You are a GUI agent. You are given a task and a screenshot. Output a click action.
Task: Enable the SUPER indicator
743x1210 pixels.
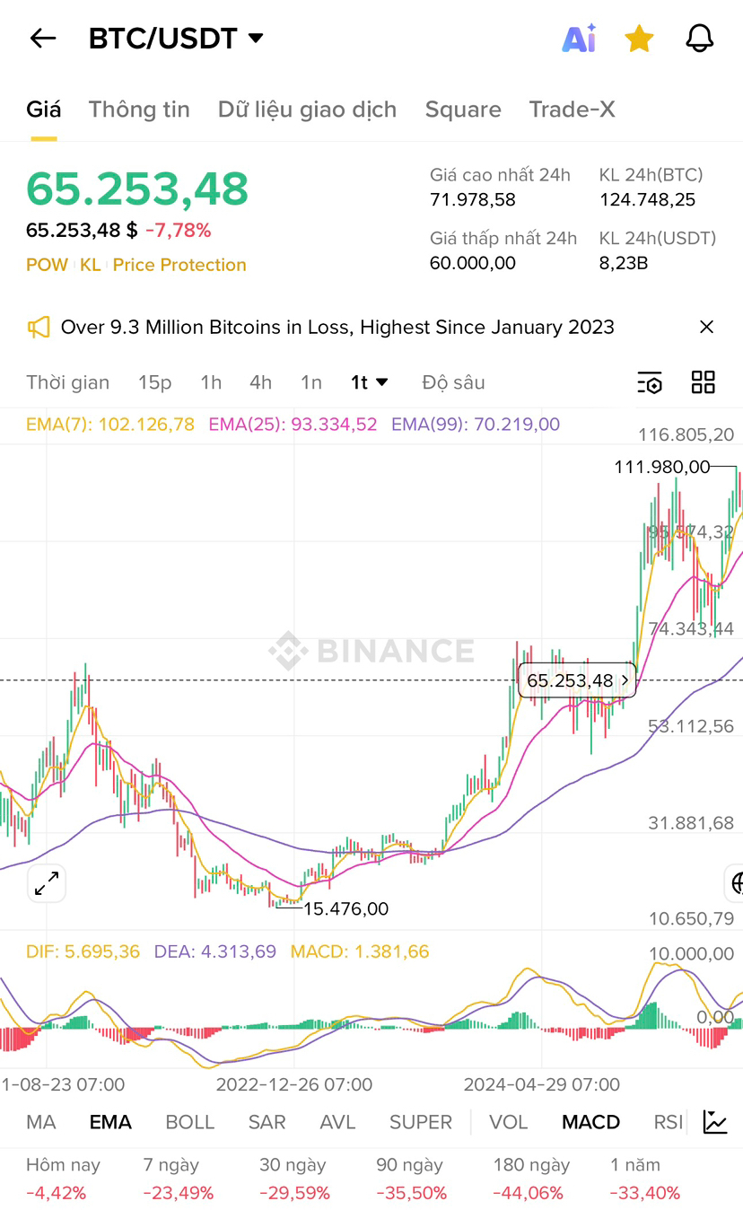click(x=421, y=1122)
